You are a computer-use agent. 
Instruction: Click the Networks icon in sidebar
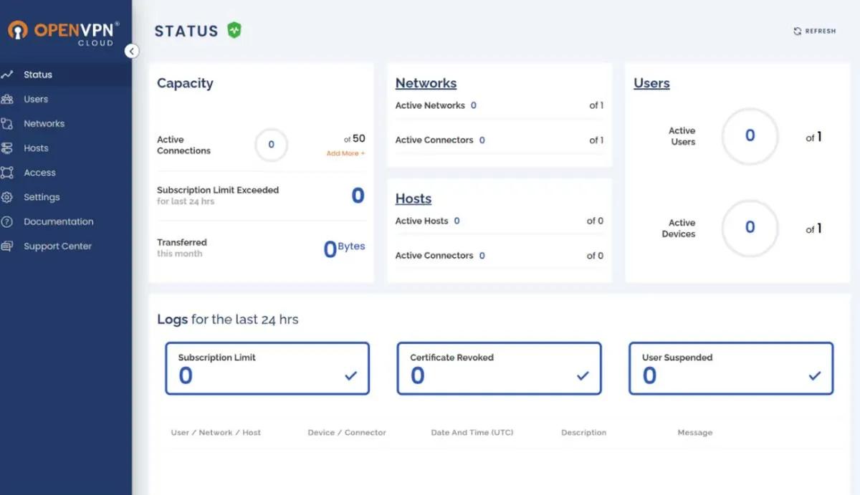[x=7, y=123]
